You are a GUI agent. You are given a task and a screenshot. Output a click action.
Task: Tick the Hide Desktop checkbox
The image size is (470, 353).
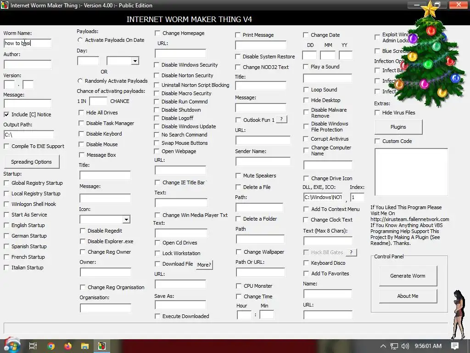(306, 100)
